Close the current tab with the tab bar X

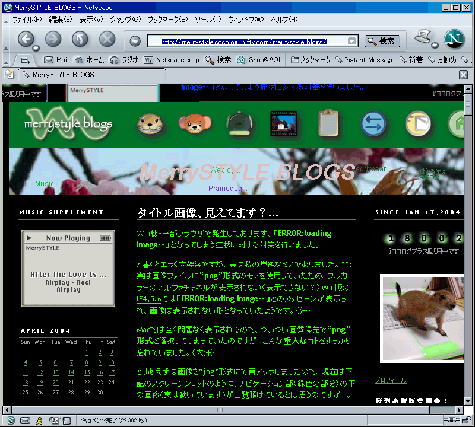coord(463,75)
